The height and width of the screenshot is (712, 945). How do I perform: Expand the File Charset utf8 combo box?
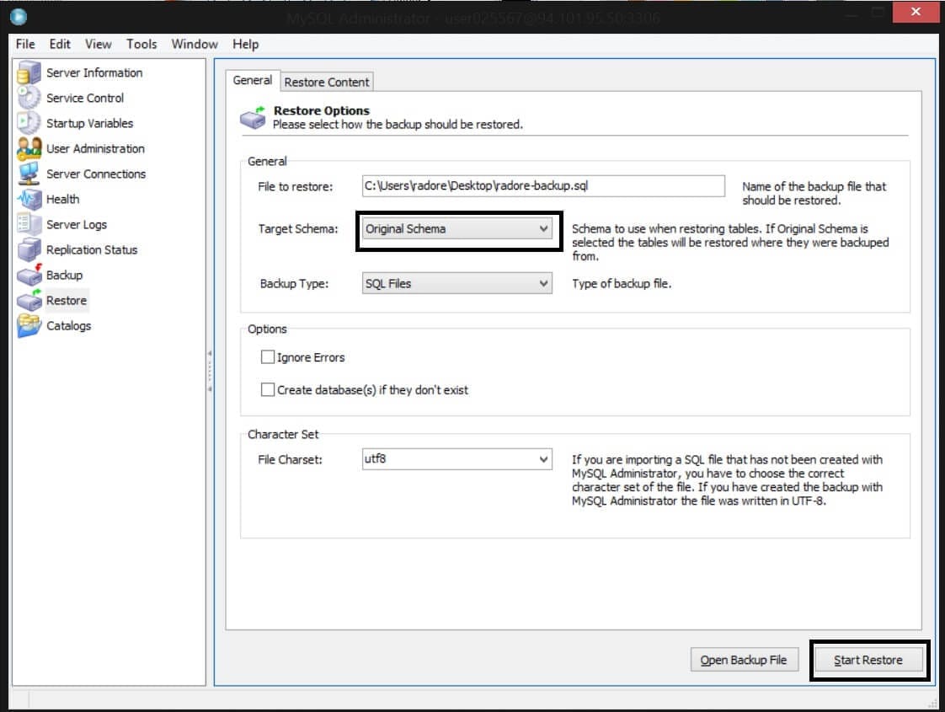pyautogui.click(x=456, y=458)
